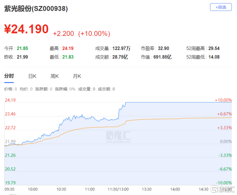The width and height of the screenshot is (237, 195).
Task: Click the -10.00% percent axis label
Action: point(224,183)
